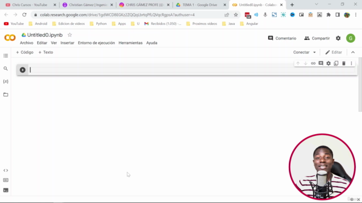Switch to Christian Gámez Ingenie tab
The height and width of the screenshot is (203, 362).
click(x=88, y=5)
